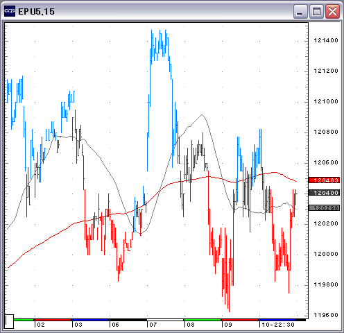Click the red 120483 price marker

(325, 180)
